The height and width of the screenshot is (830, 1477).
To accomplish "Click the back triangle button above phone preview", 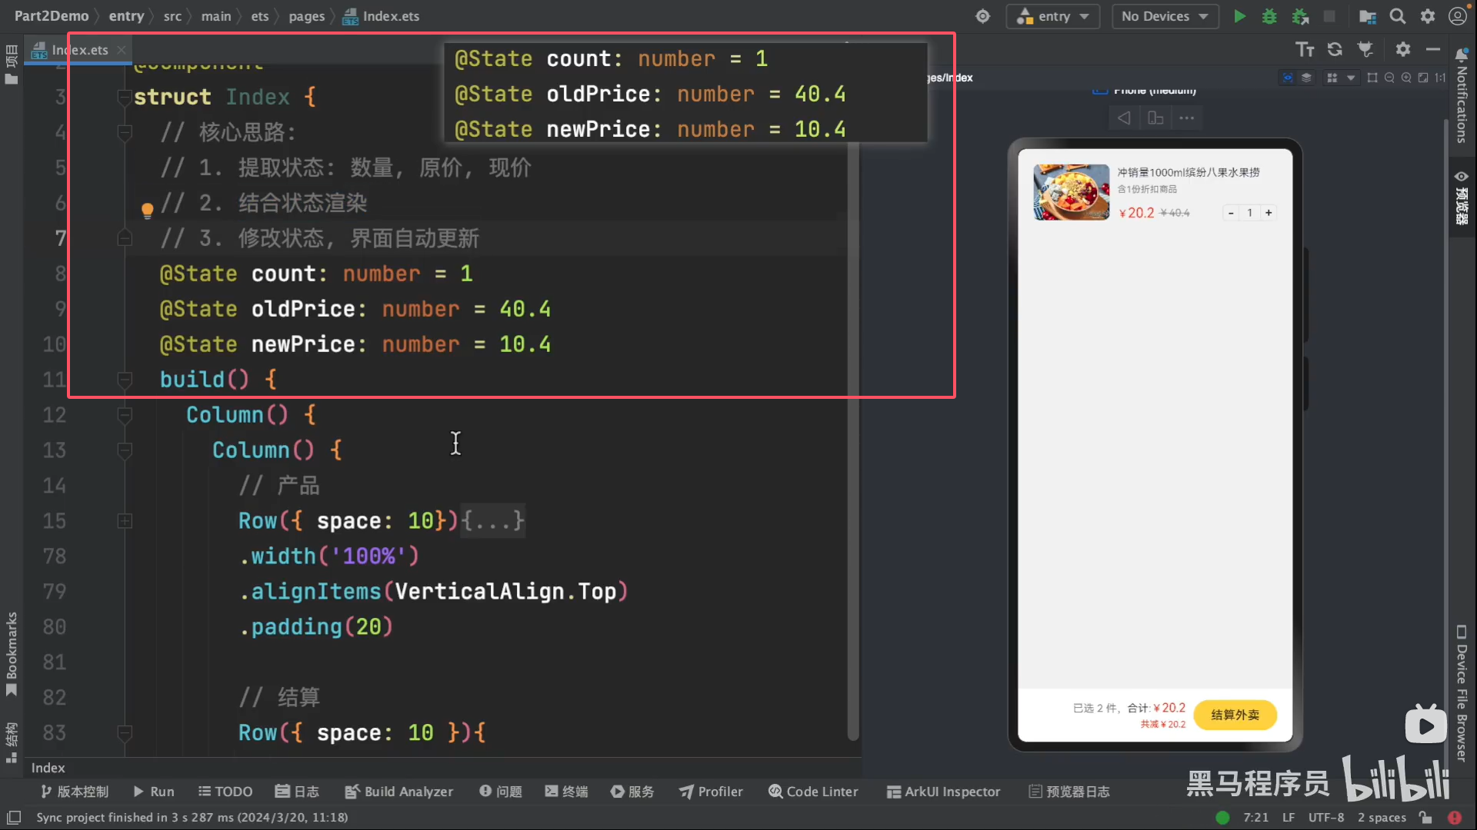I will pos(1124,118).
